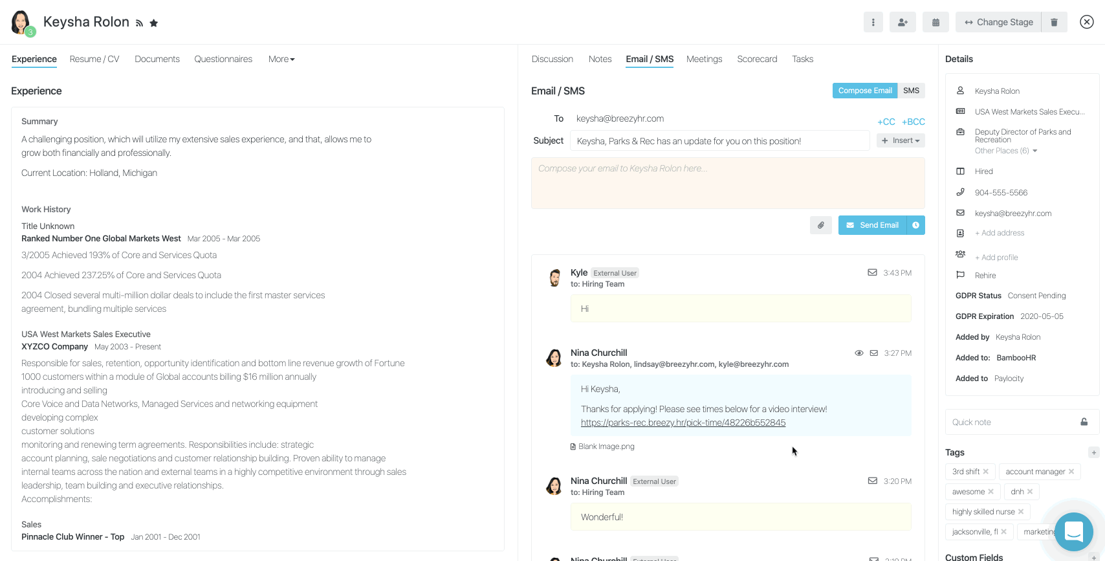Screen dimensions: 1105x561
Task: Close the candidate profile with X icon
Action: point(1087,22)
